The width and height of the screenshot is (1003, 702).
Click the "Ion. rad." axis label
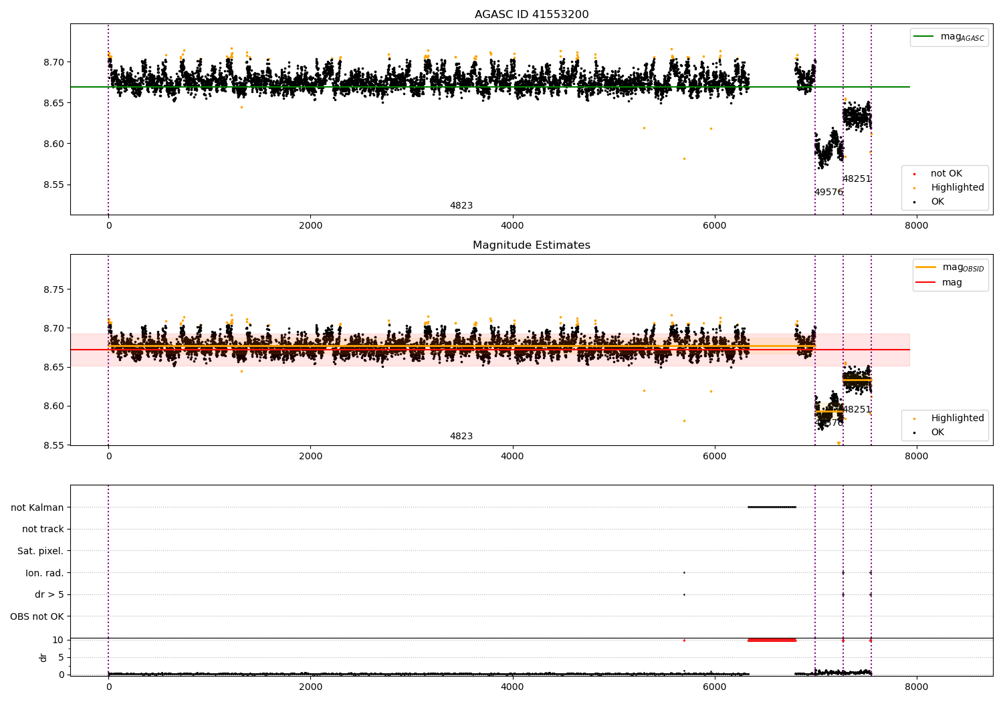tap(45, 573)
